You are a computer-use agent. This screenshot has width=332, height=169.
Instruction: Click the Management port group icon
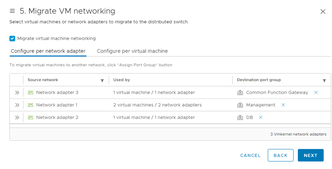coord(240,105)
